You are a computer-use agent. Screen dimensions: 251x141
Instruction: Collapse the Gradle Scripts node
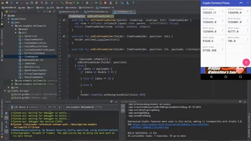[x=5, y=91]
